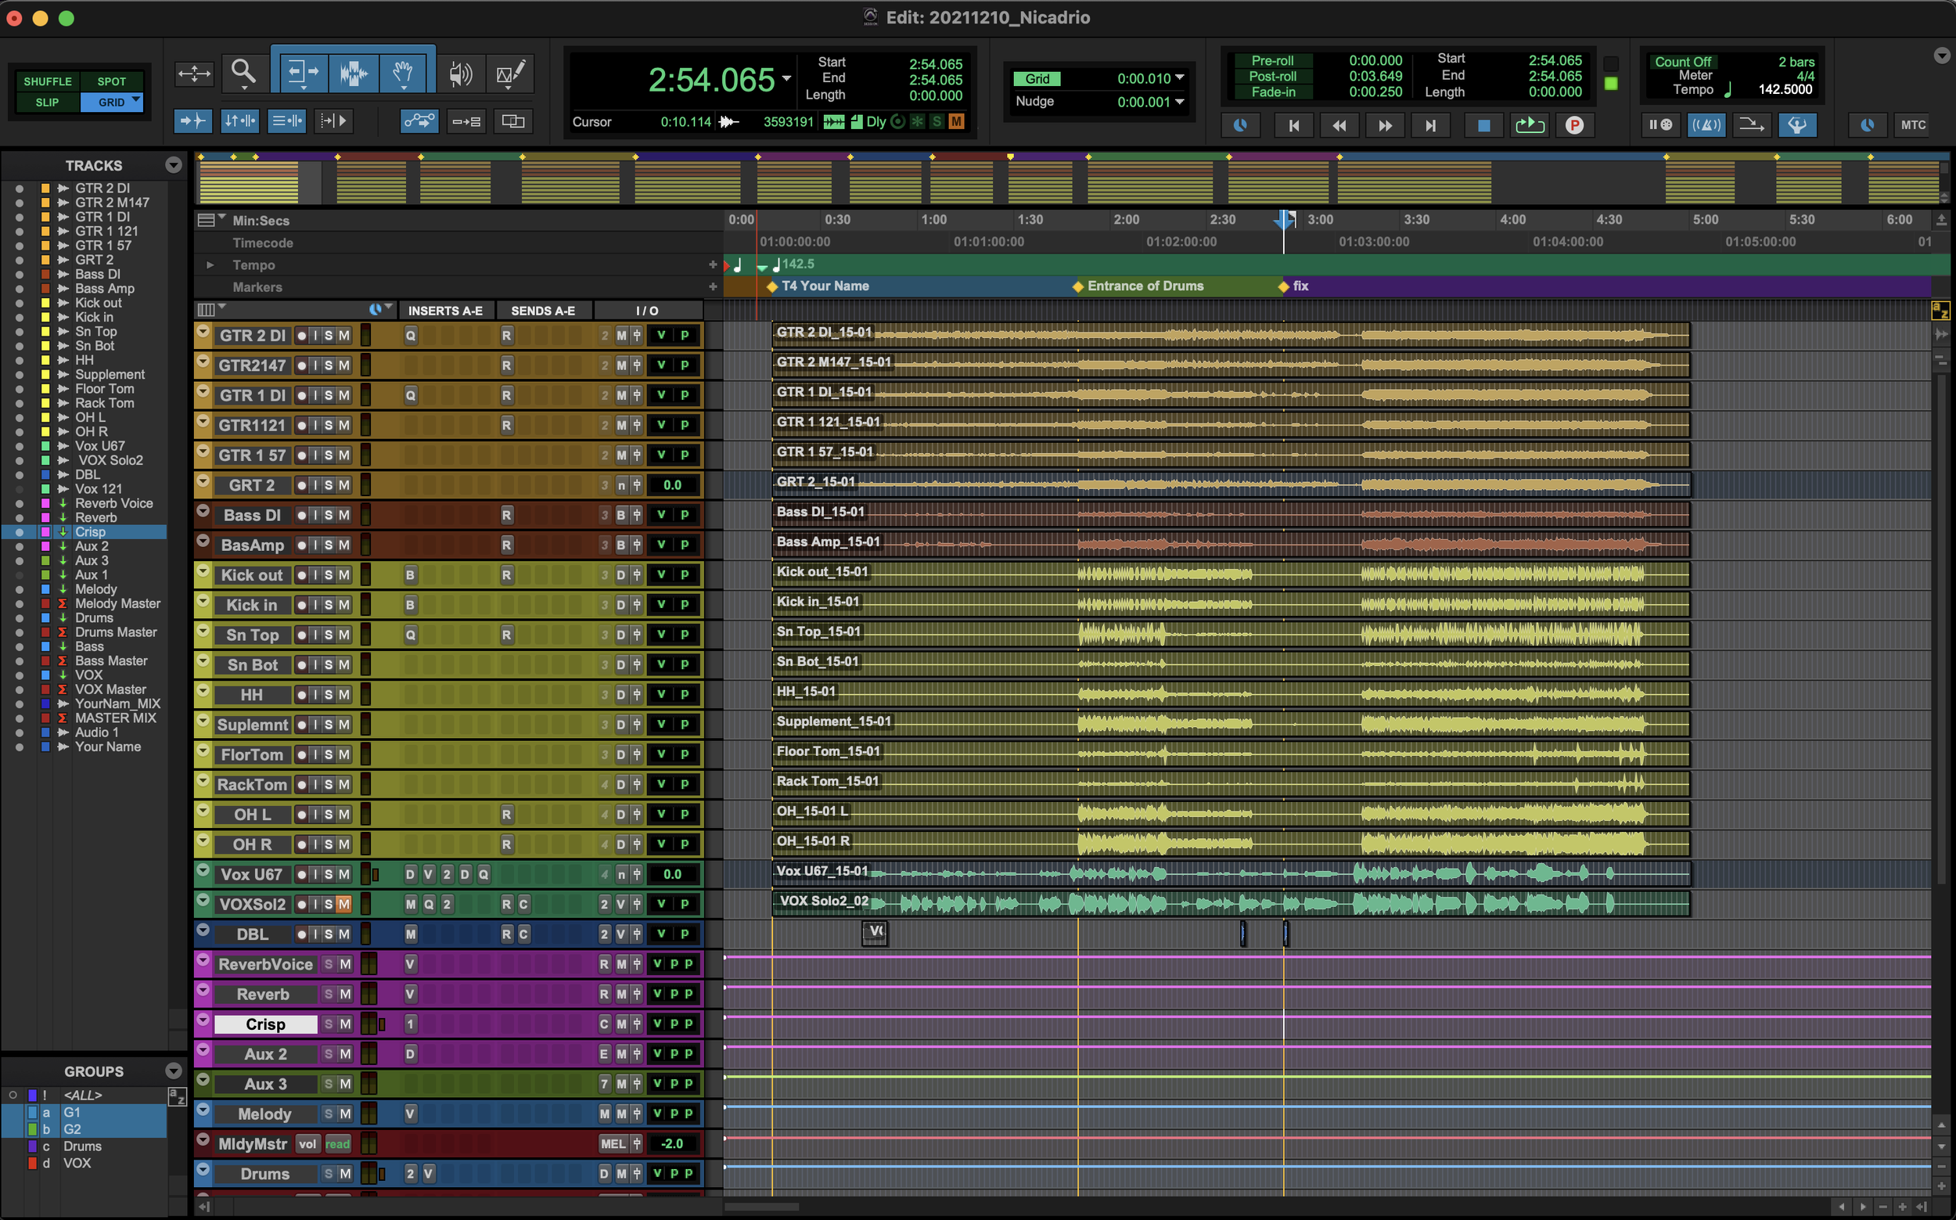1956x1220 pixels.
Task: Click the Rewind transport button
Action: tap(1339, 125)
